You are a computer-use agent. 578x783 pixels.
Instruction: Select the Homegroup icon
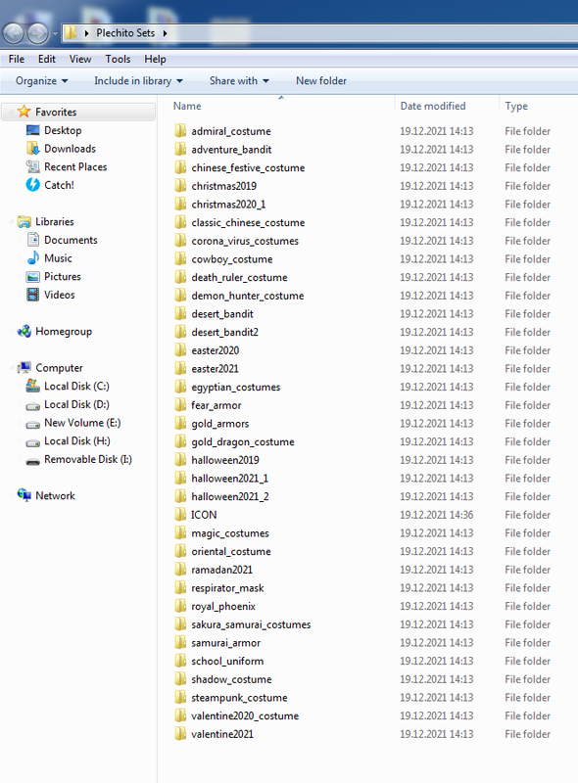(x=24, y=331)
